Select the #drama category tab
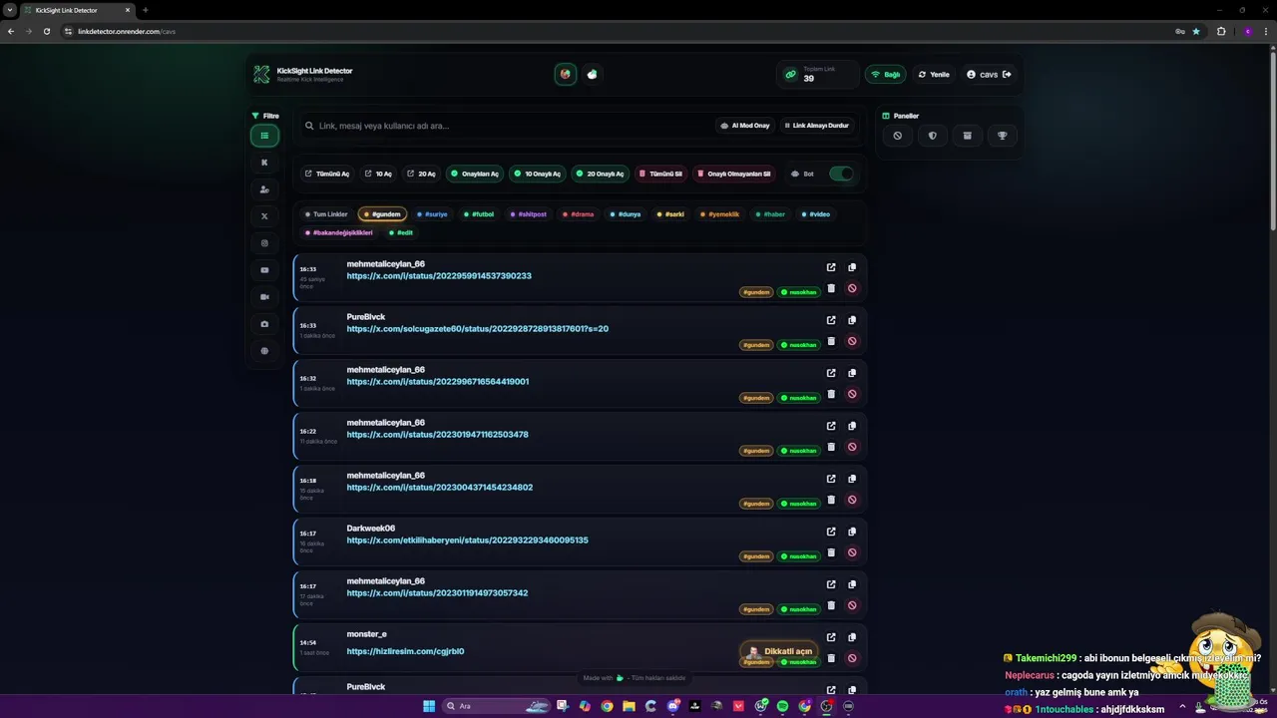 pyautogui.click(x=579, y=214)
